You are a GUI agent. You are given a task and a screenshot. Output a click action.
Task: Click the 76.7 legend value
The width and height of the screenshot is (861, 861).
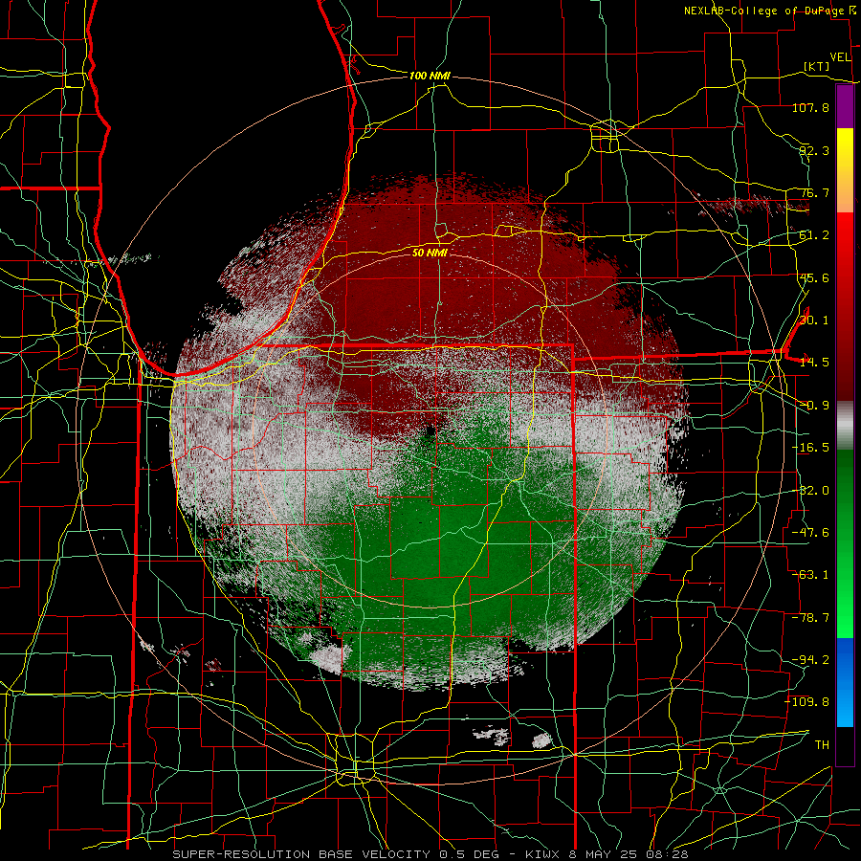tap(814, 192)
